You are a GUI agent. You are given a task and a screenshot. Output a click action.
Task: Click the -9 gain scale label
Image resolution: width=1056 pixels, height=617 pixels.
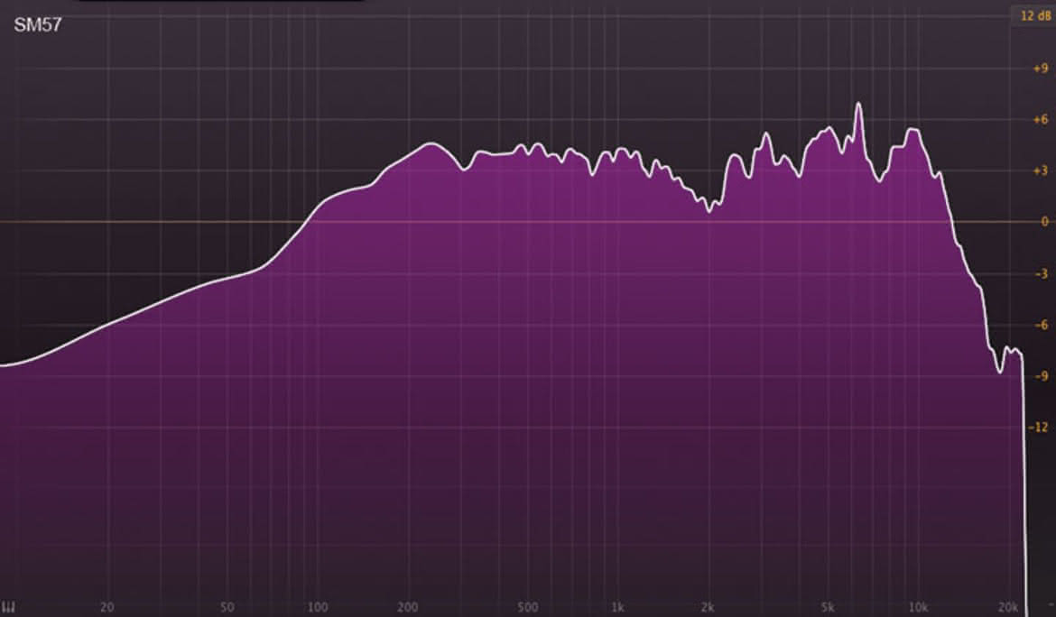pos(1042,376)
